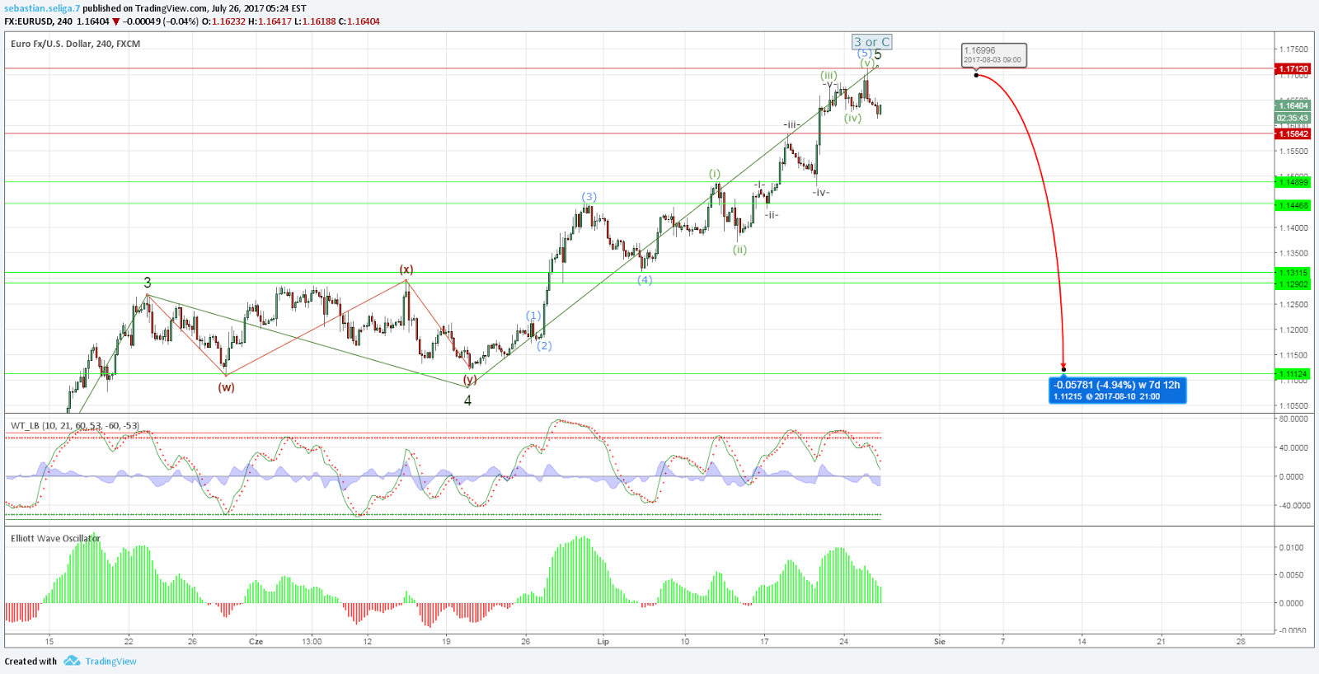Screen dimensions: 1319x674
Task: Click the 13:00 label on the date axis
Action: 312,641
